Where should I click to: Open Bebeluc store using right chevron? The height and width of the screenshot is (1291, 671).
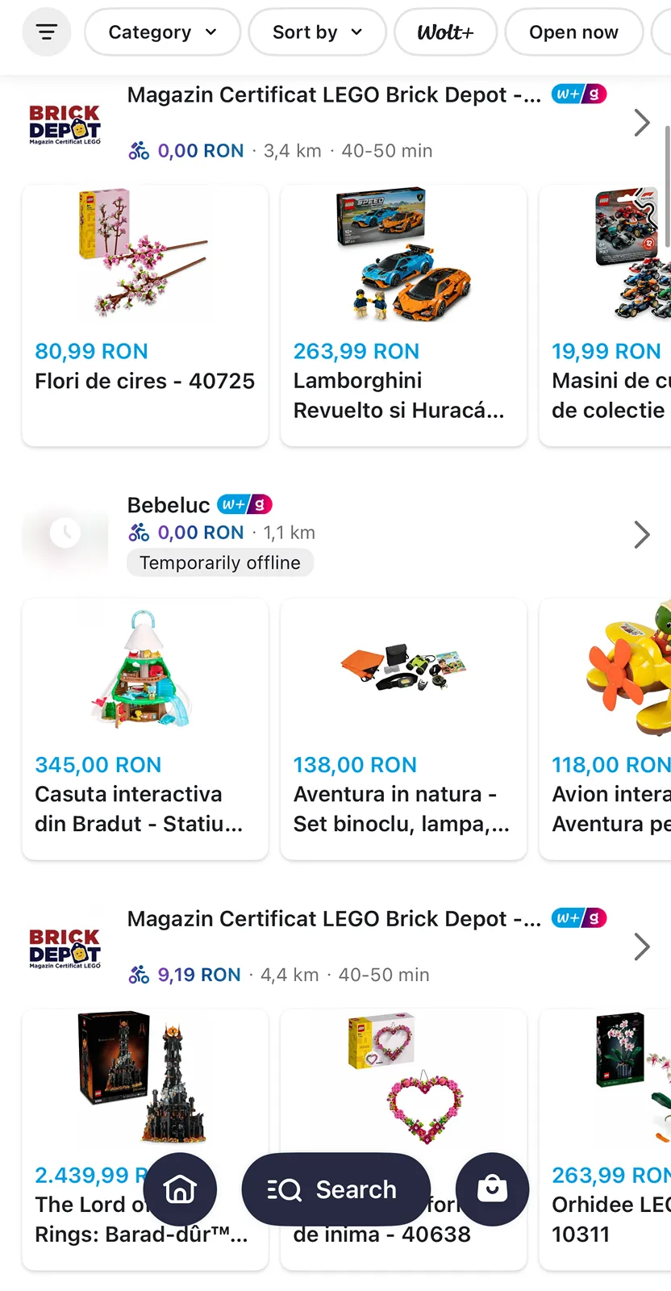point(641,534)
